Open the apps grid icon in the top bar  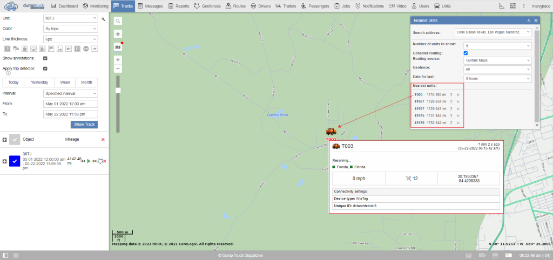coord(512,6)
